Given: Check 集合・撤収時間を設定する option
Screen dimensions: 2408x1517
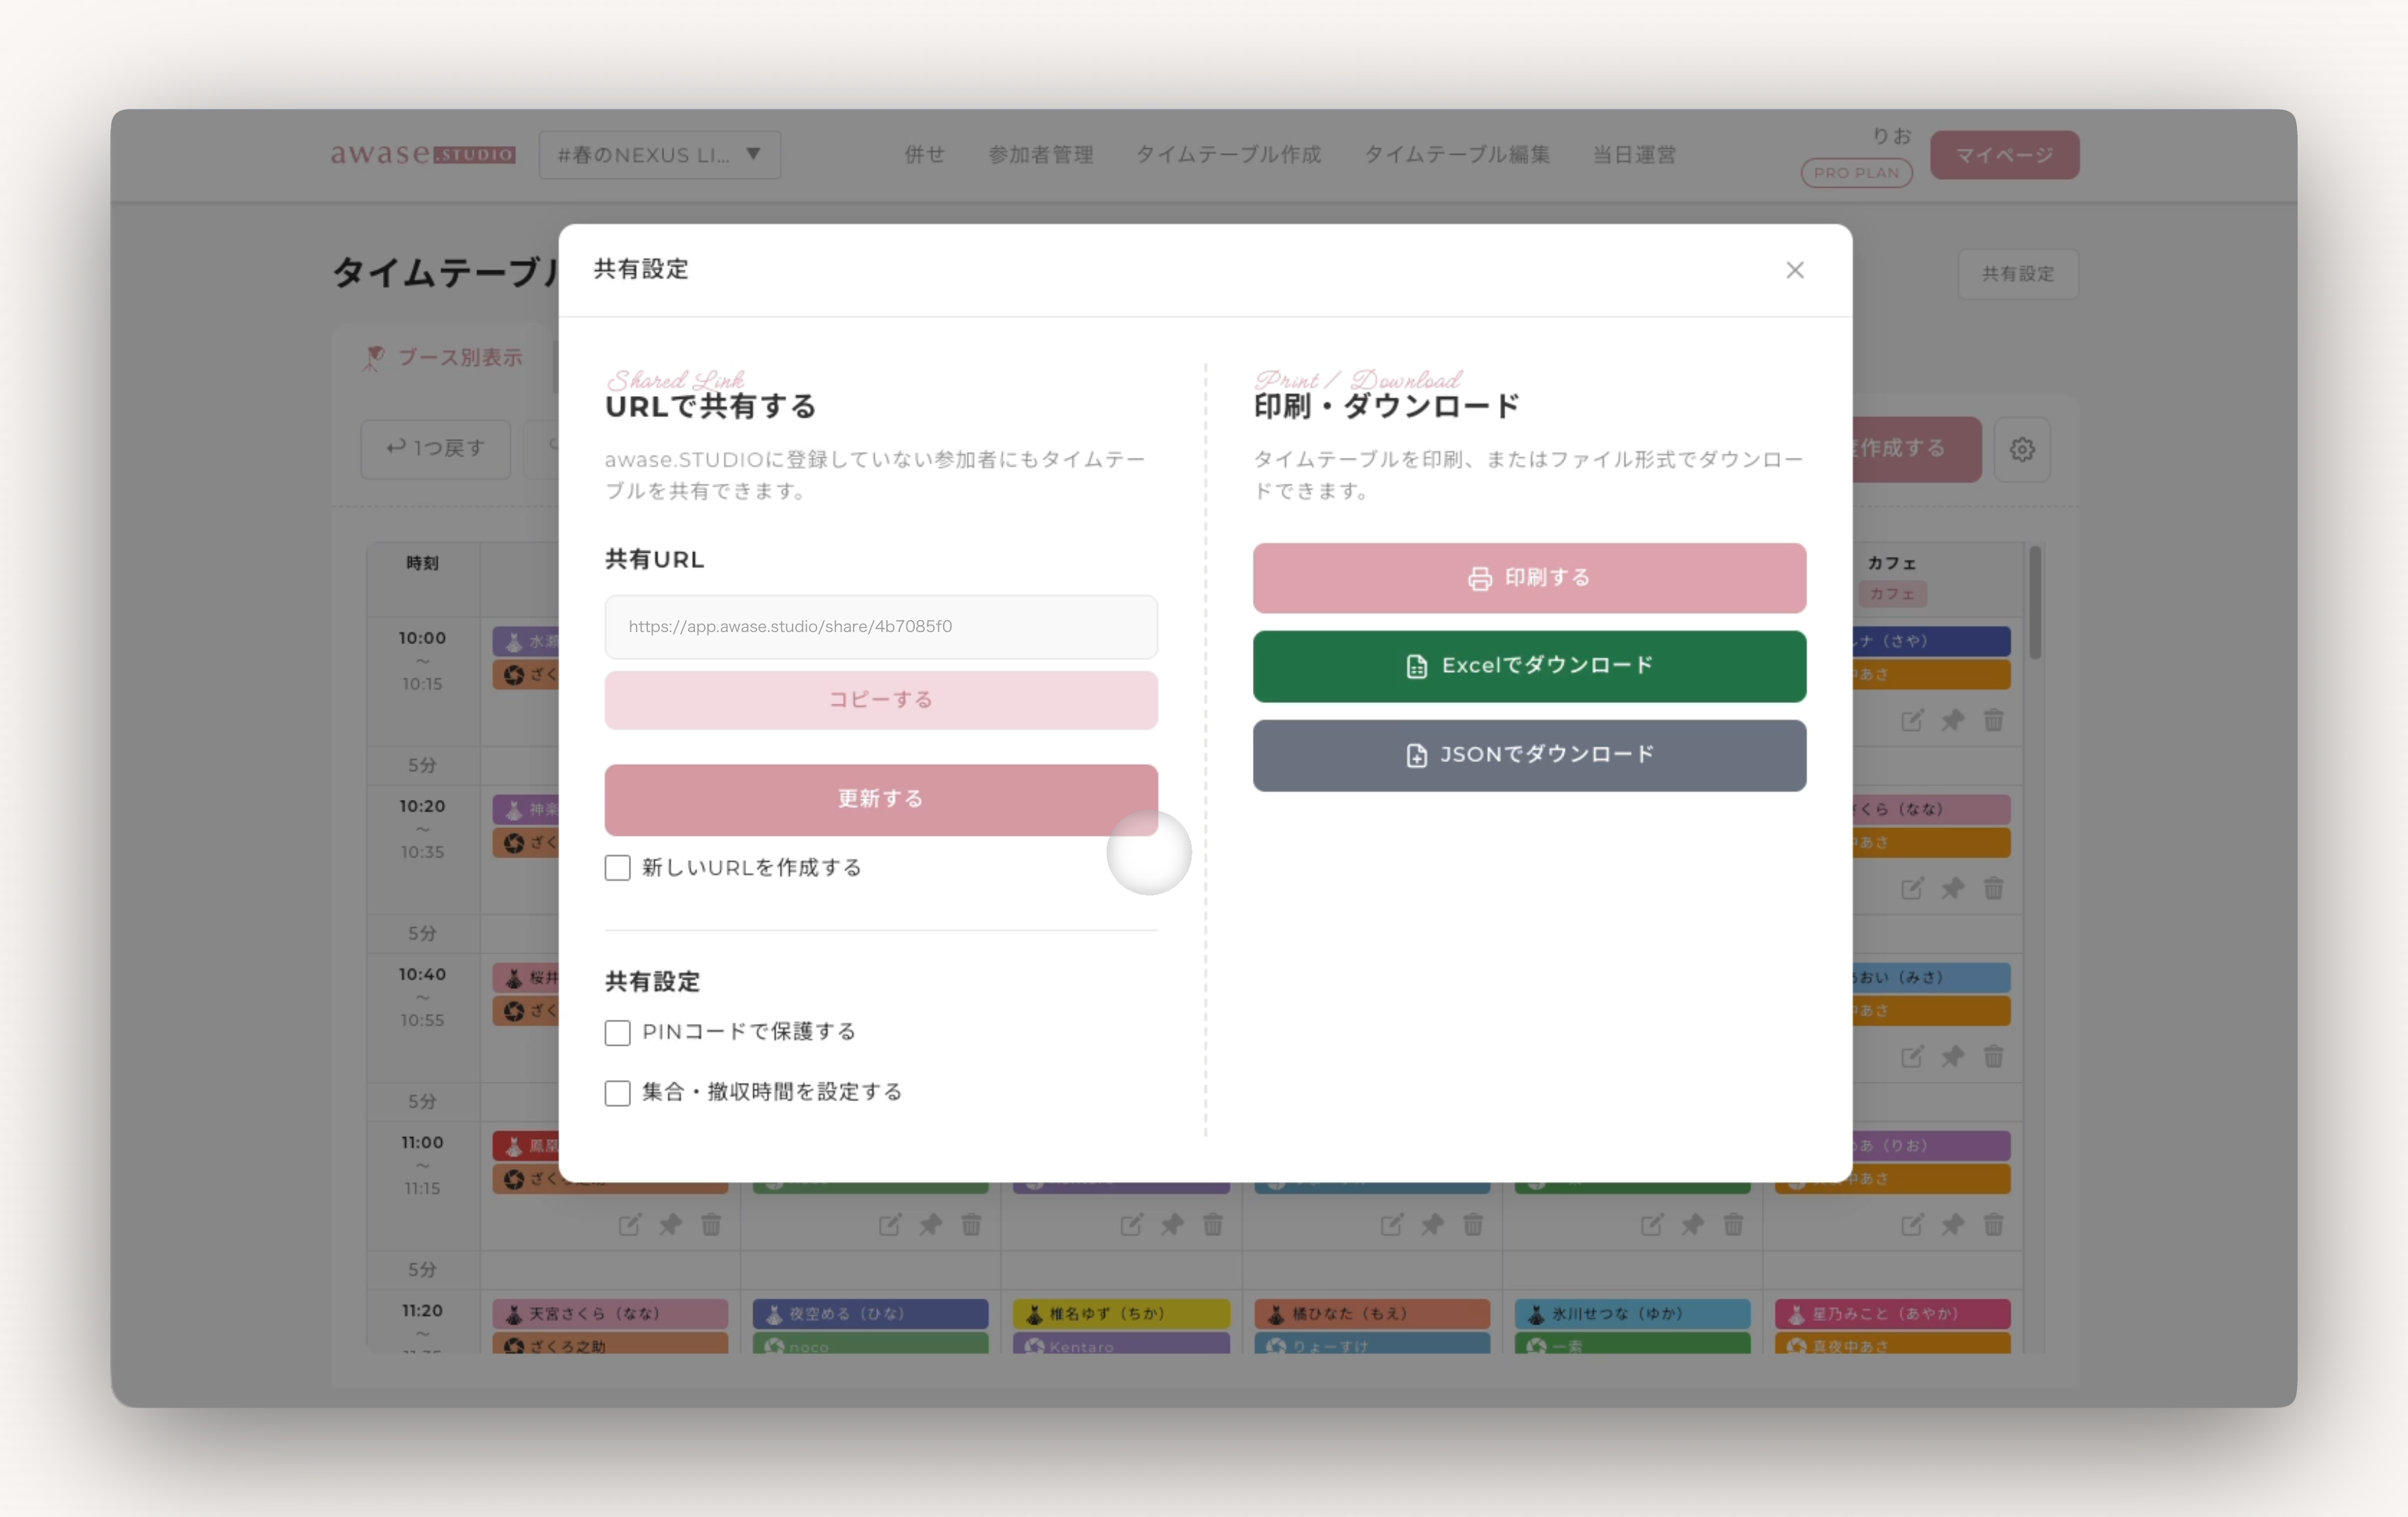Looking at the screenshot, I should click(617, 1092).
